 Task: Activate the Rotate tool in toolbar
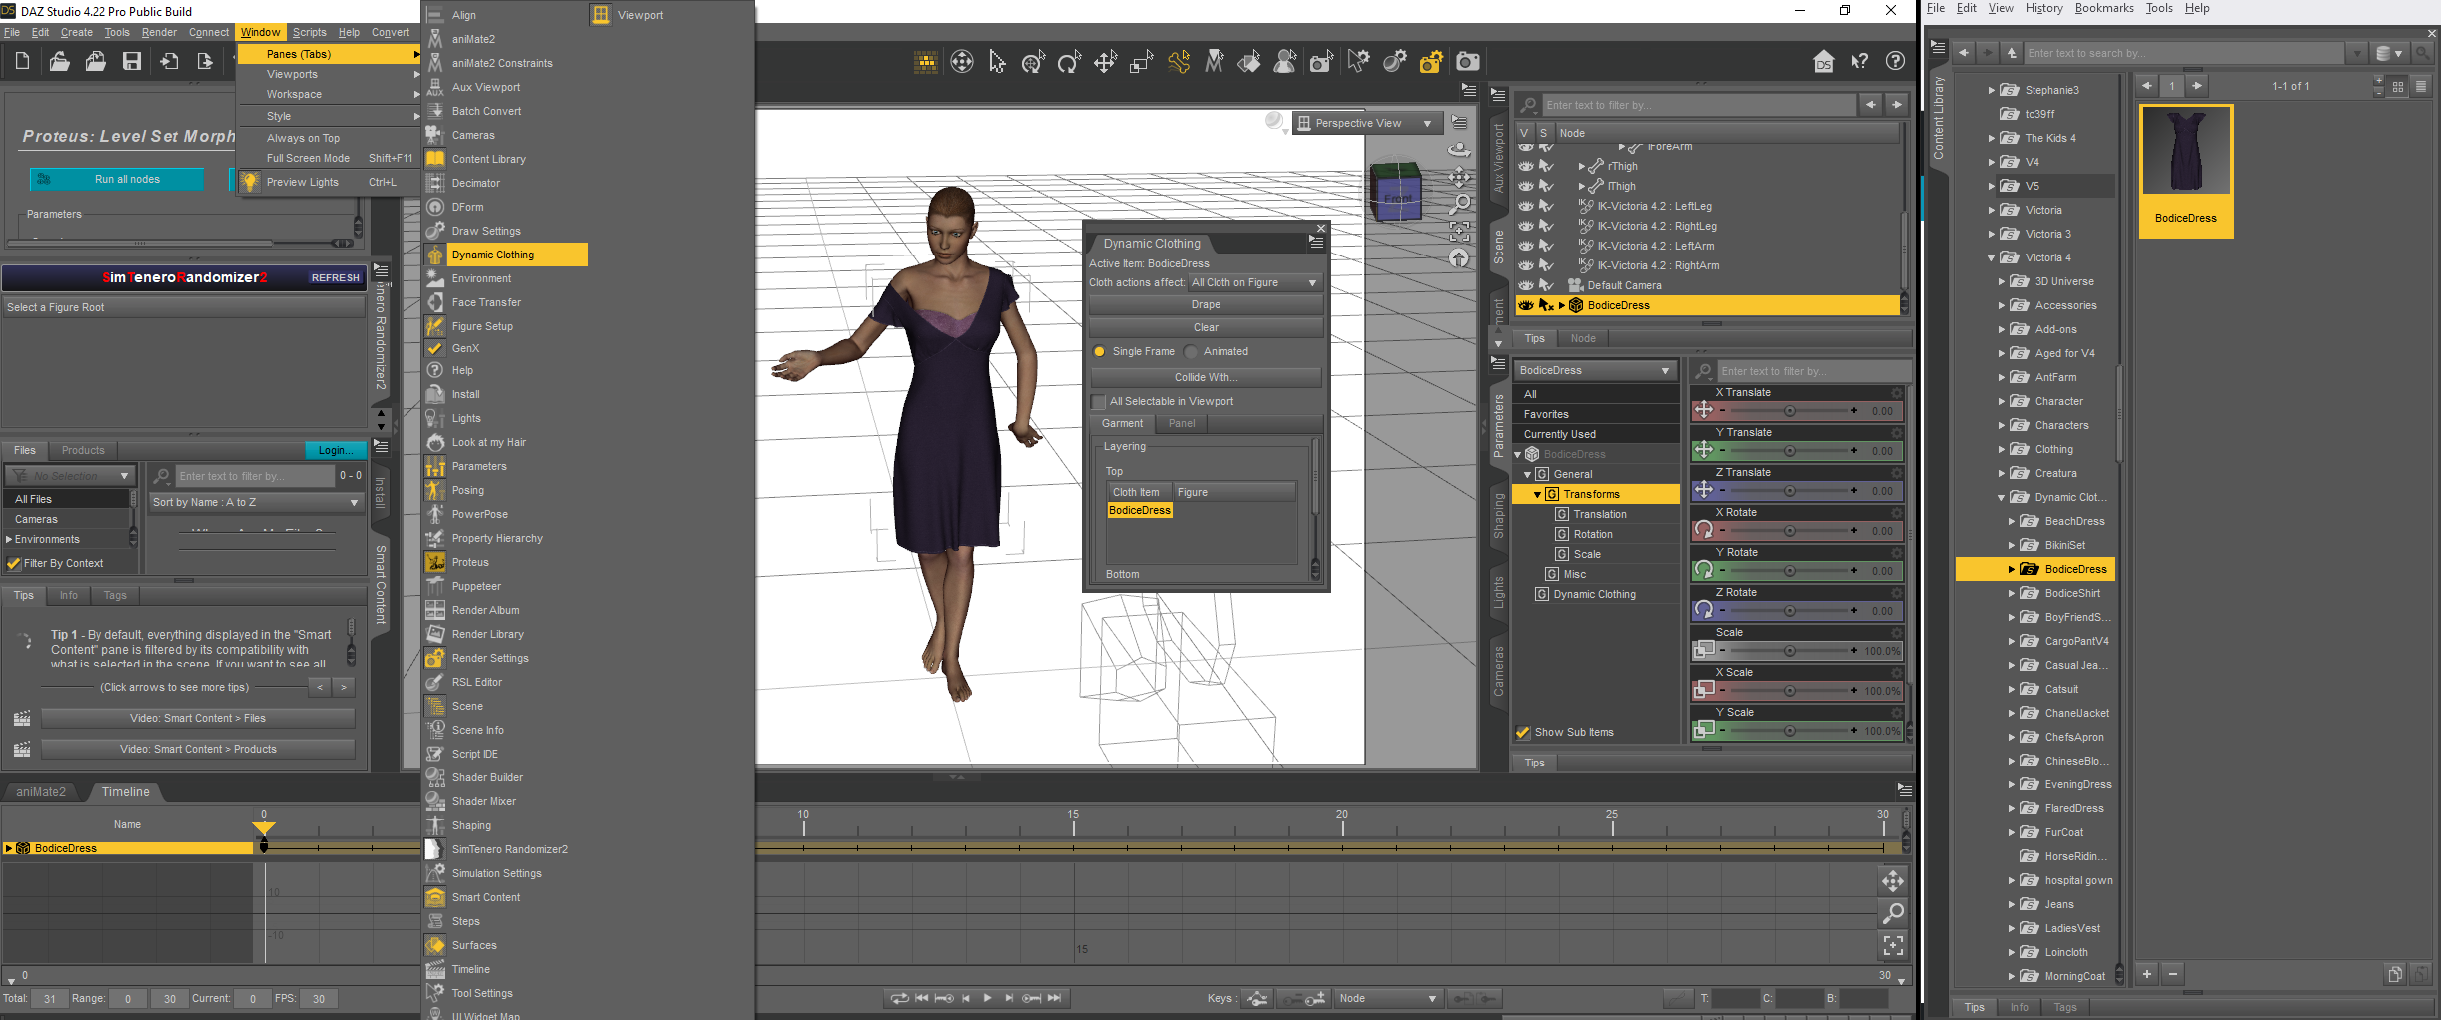coord(1069,61)
